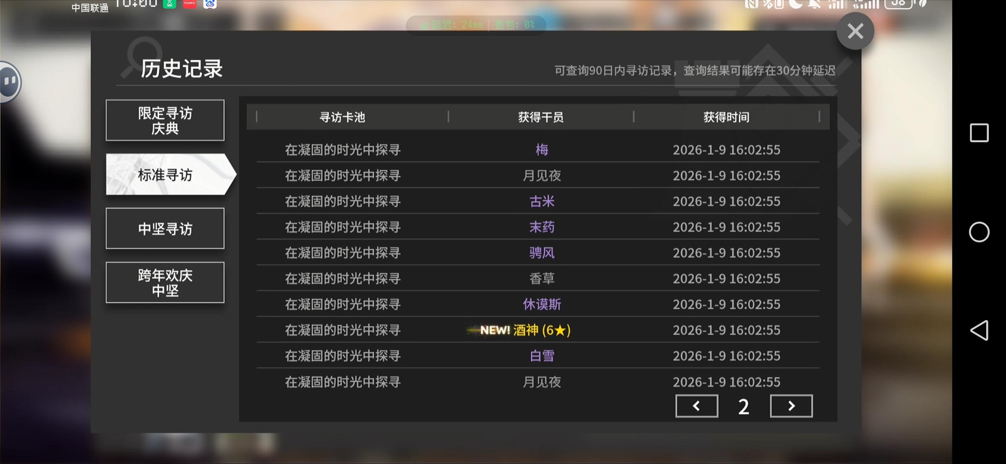This screenshot has height=464, width=1006.
Task: Open the 限定寻访 庆典 tab
Action: pyautogui.click(x=165, y=120)
